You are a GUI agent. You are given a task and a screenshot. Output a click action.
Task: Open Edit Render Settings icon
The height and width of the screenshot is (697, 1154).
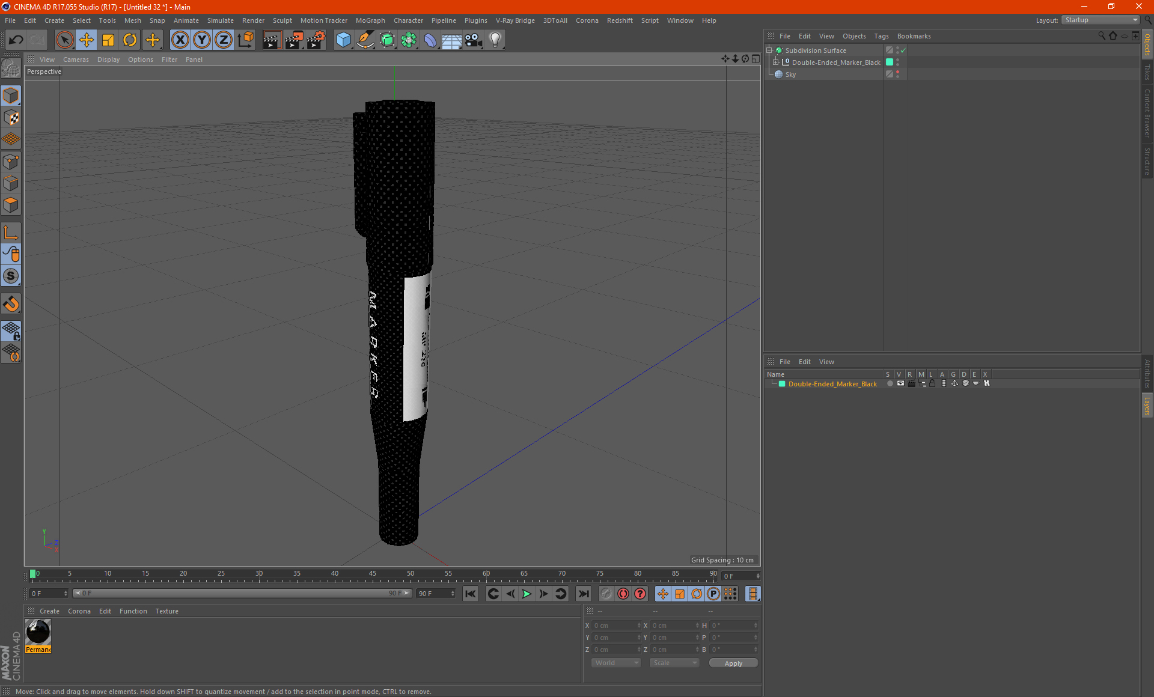click(316, 40)
